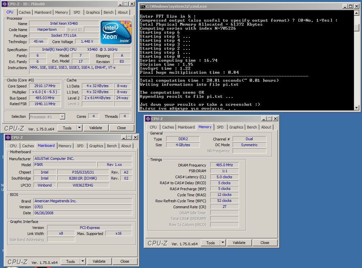The height and width of the screenshot is (268, 362).
Task: Click Validate button in the Memory window
Action: tap(239, 243)
